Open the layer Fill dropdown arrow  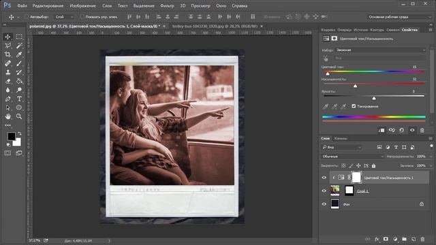point(431,166)
